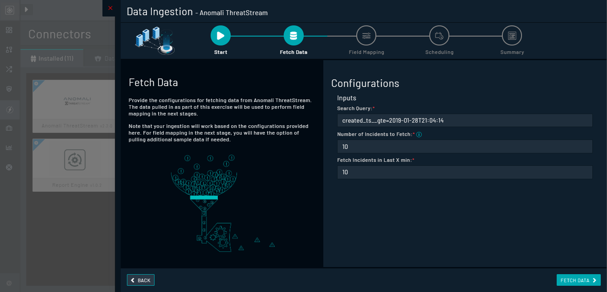
Task: Edit the Number of Incidents to Fetch field
Action: click(x=464, y=146)
